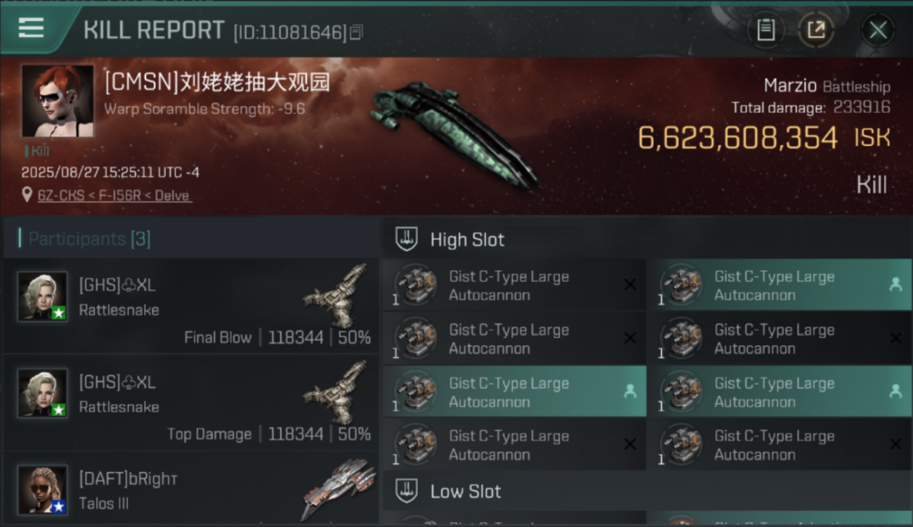Open the 6Z-CKS location link

(x=114, y=195)
